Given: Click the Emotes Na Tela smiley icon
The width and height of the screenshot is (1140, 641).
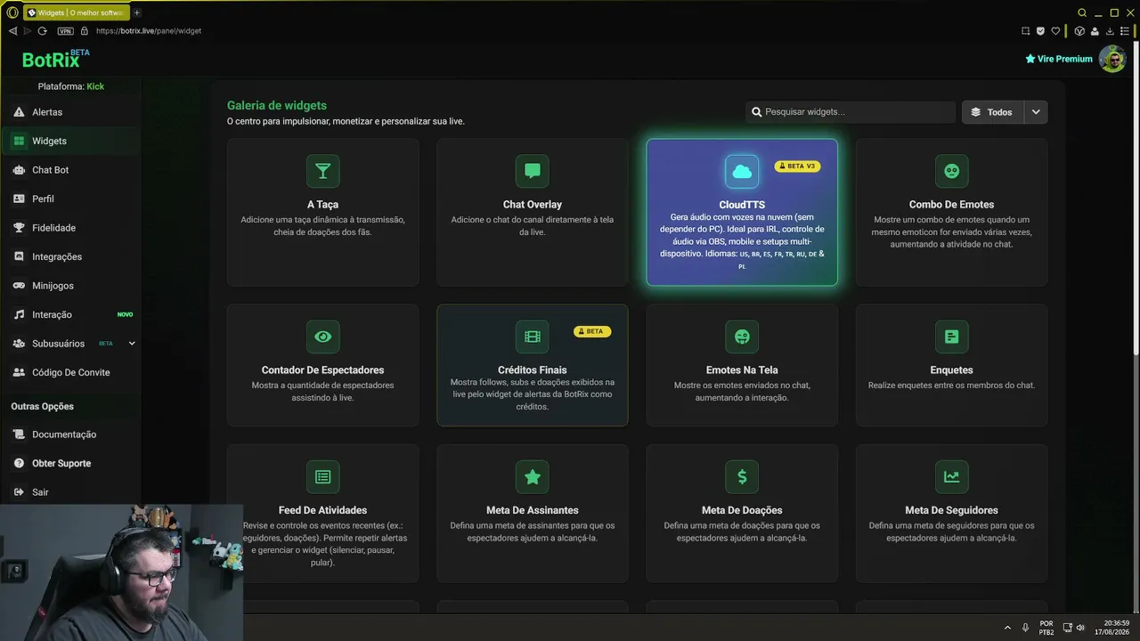Looking at the screenshot, I should click(x=742, y=337).
